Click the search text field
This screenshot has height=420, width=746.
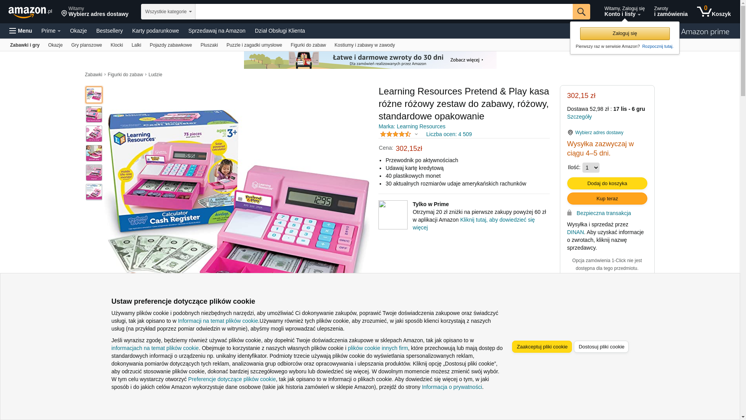point(384,12)
